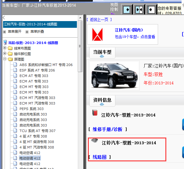Image resolution: width=184 pixels, height=169 pixels.
Task: Click the 厂家:江铃汽车(国内) text
Action: pos(164,66)
